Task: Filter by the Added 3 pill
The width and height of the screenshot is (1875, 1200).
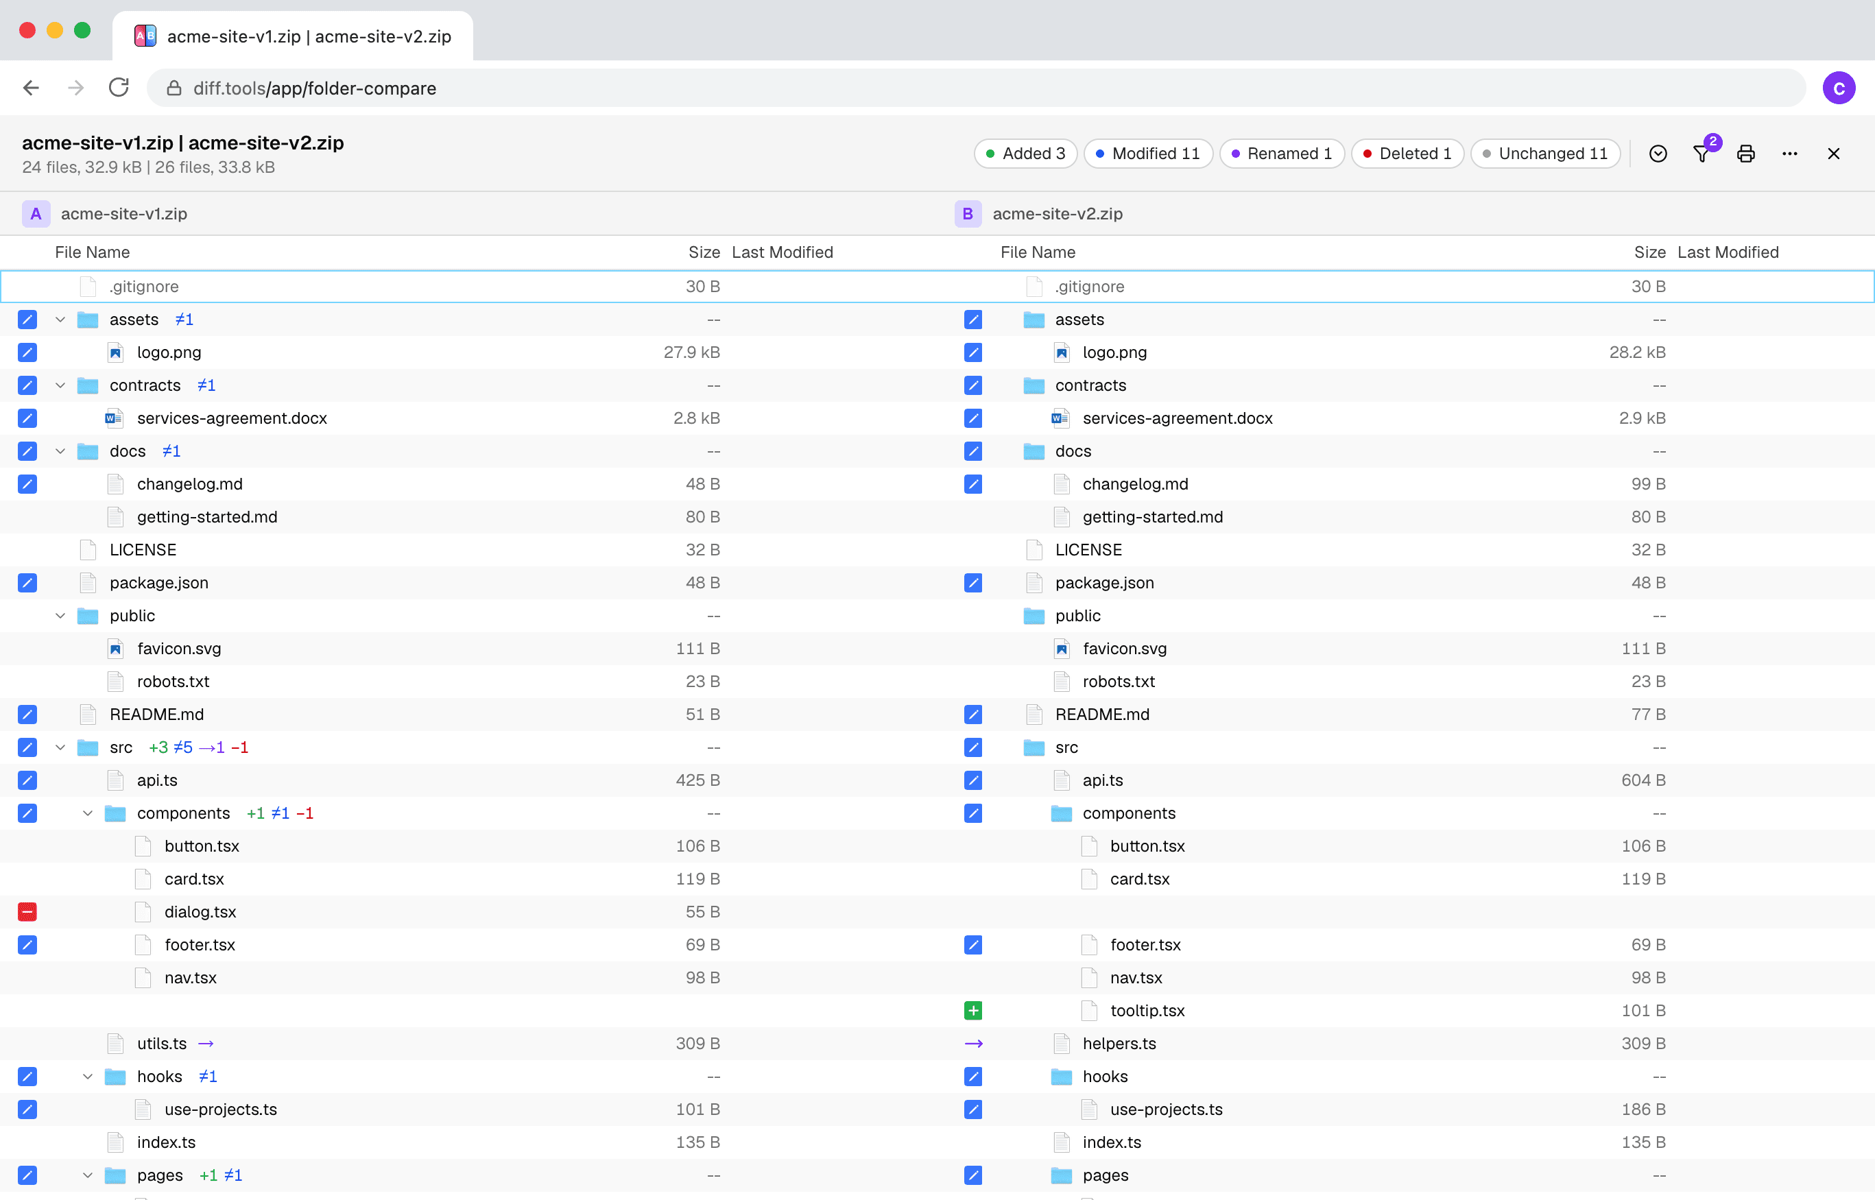Action: click(1025, 154)
